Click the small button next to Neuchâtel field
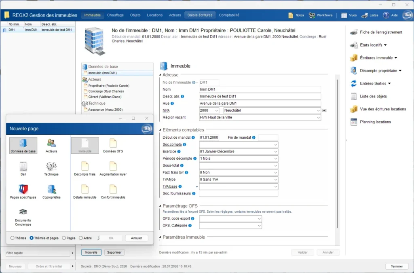 point(325,110)
